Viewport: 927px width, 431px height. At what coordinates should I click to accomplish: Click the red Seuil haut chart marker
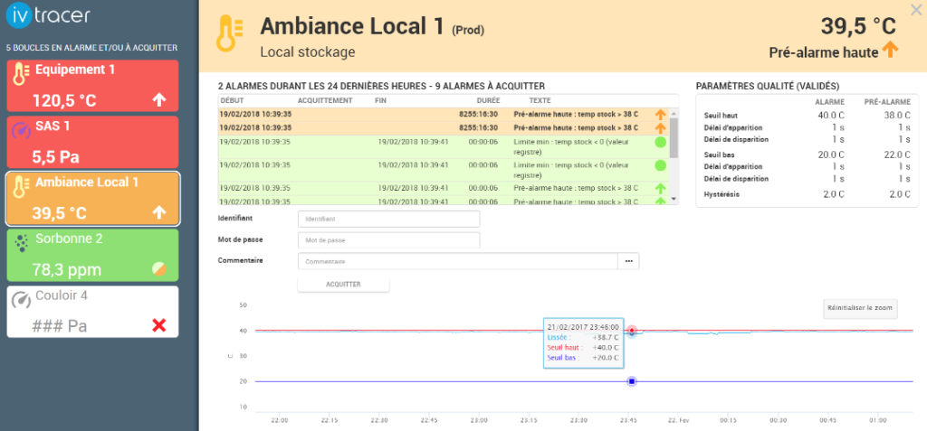(x=631, y=330)
